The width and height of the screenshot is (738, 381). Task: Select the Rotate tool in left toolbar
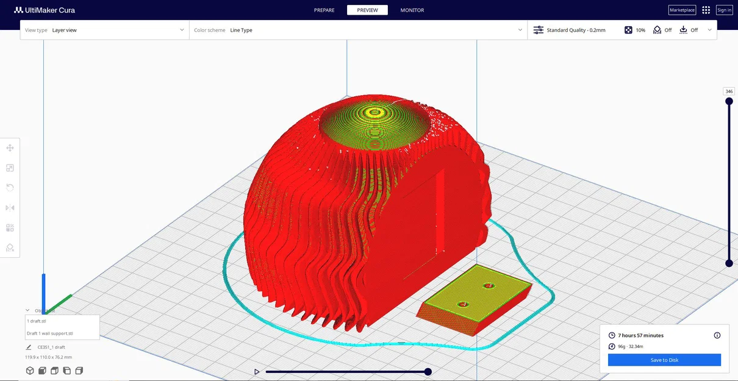pyautogui.click(x=10, y=188)
